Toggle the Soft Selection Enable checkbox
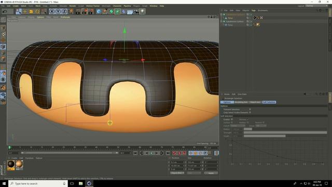Screen dimensions: 332x187 coord(232,119)
